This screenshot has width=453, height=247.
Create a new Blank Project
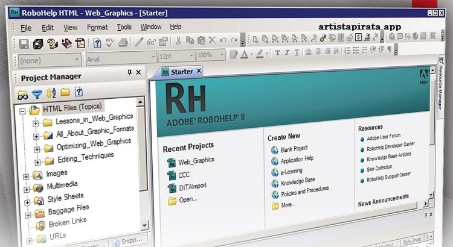pyautogui.click(x=294, y=149)
